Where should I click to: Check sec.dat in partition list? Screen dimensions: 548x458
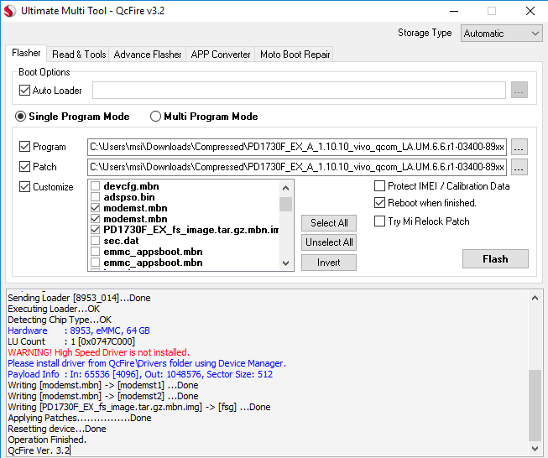[x=95, y=241]
